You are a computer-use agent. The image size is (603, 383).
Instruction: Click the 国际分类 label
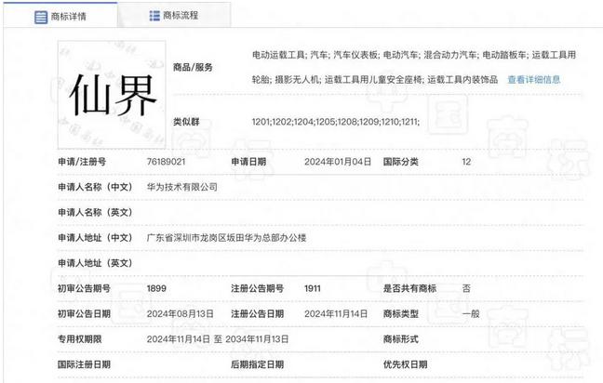(x=401, y=162)
